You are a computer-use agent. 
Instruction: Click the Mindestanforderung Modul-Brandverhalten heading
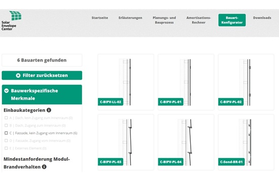(37, 163)
